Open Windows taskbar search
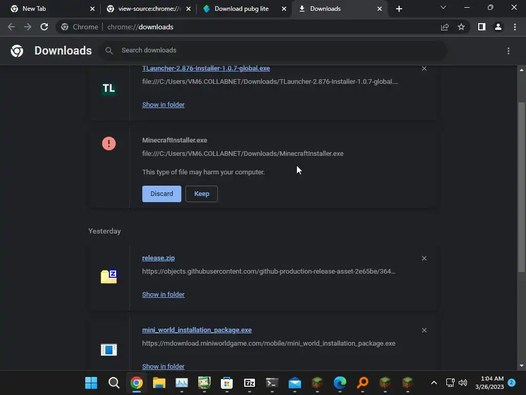The height and width of the screenshot is (395, 526). pyautogui.click(x=114, y=383)
